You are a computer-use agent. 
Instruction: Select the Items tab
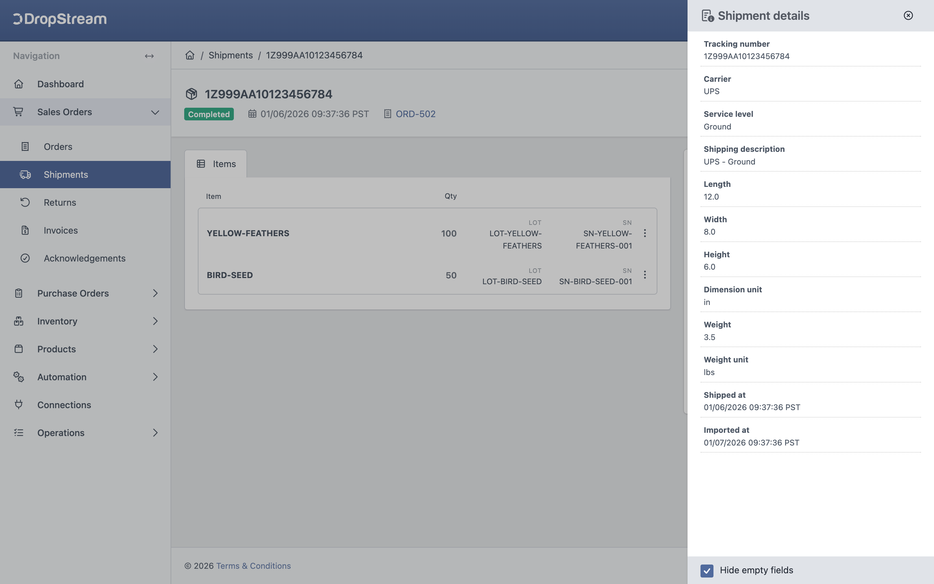[216, 164]
